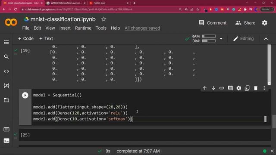
Task: Click the All changes saved link
Action: click(x=142, y=28)
